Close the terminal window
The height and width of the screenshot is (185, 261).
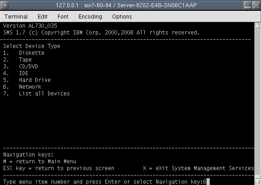[256, 5]
